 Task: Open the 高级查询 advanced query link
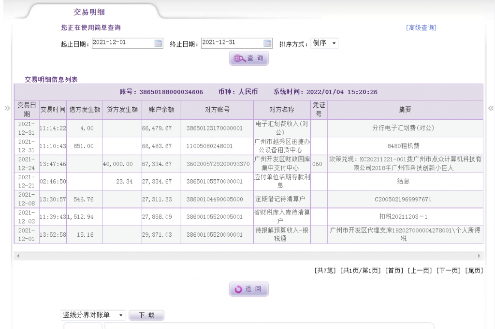tap(421, 28)
